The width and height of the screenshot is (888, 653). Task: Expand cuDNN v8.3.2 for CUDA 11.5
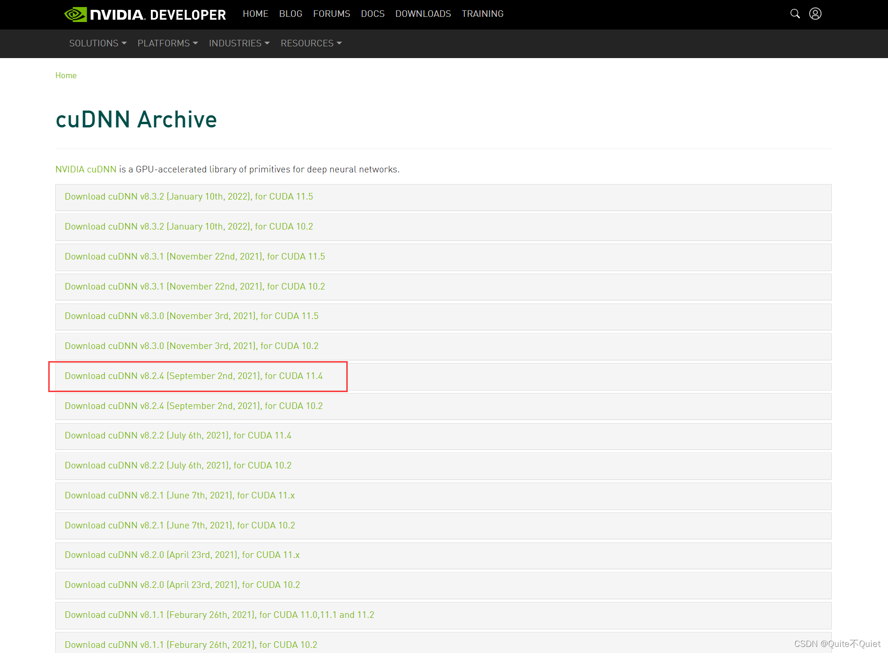(443, 197)
